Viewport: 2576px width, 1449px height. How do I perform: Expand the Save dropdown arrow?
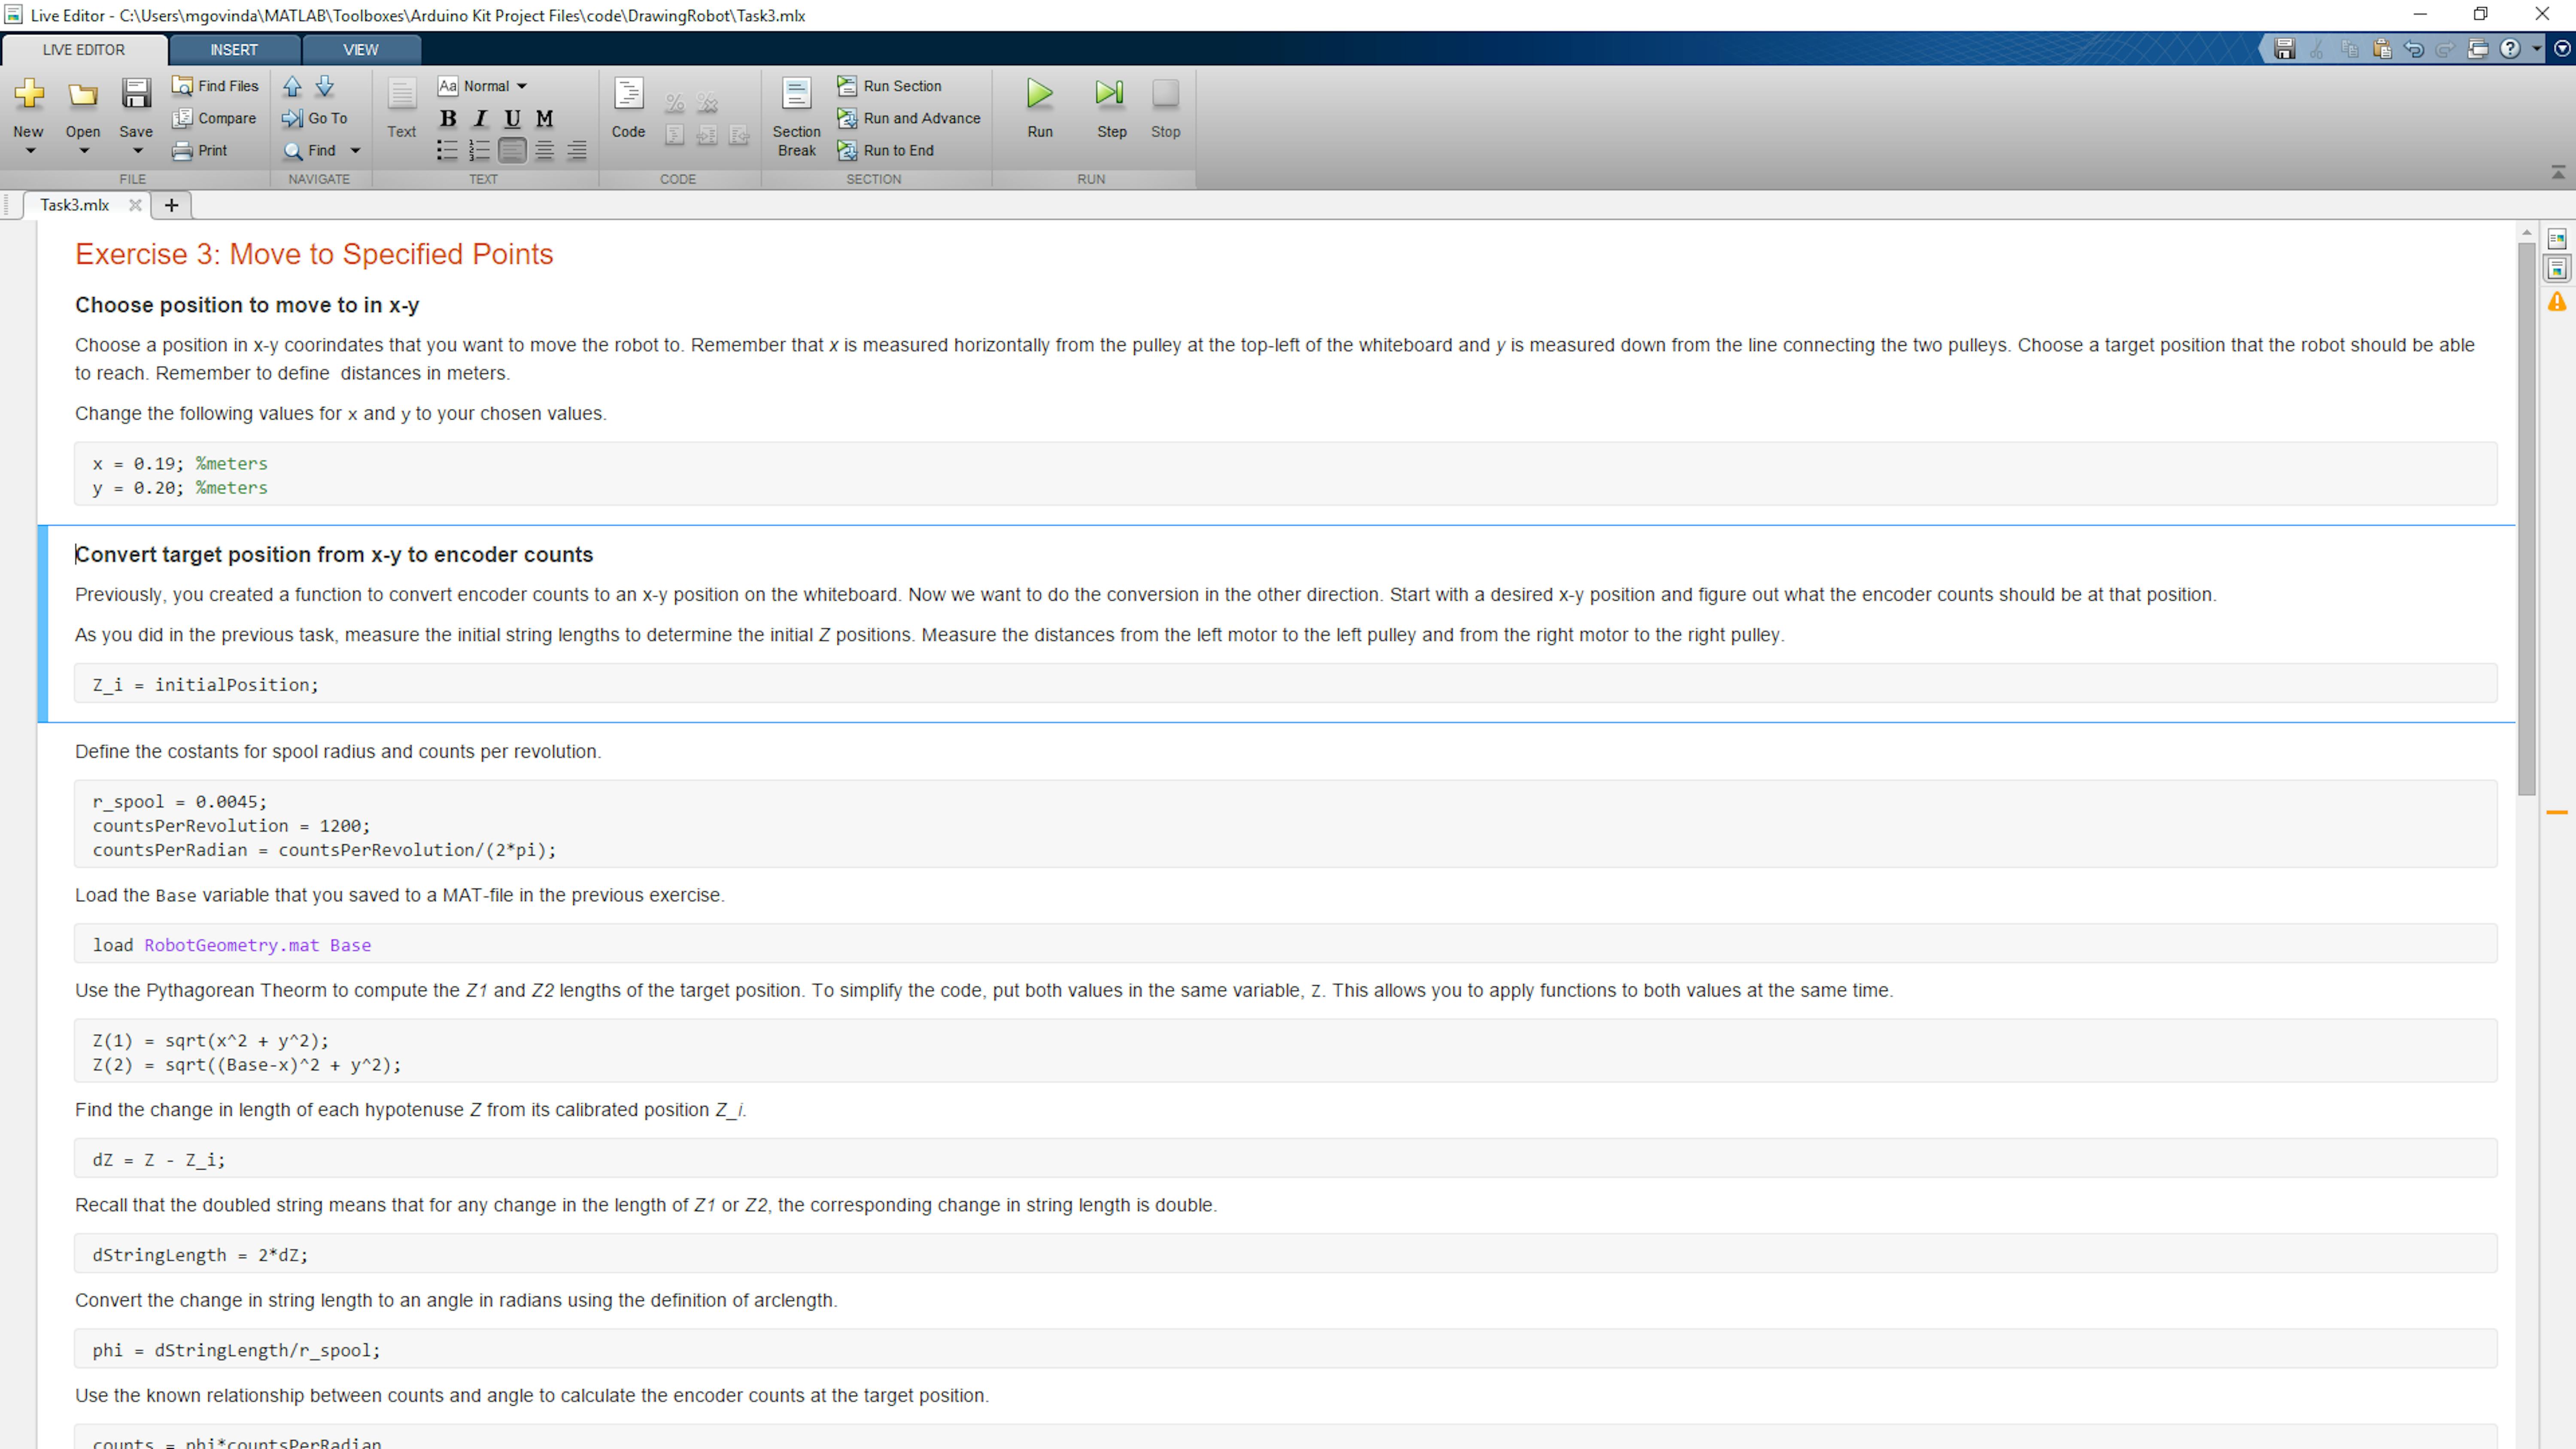pyautogui.click(x=138, y=151)
